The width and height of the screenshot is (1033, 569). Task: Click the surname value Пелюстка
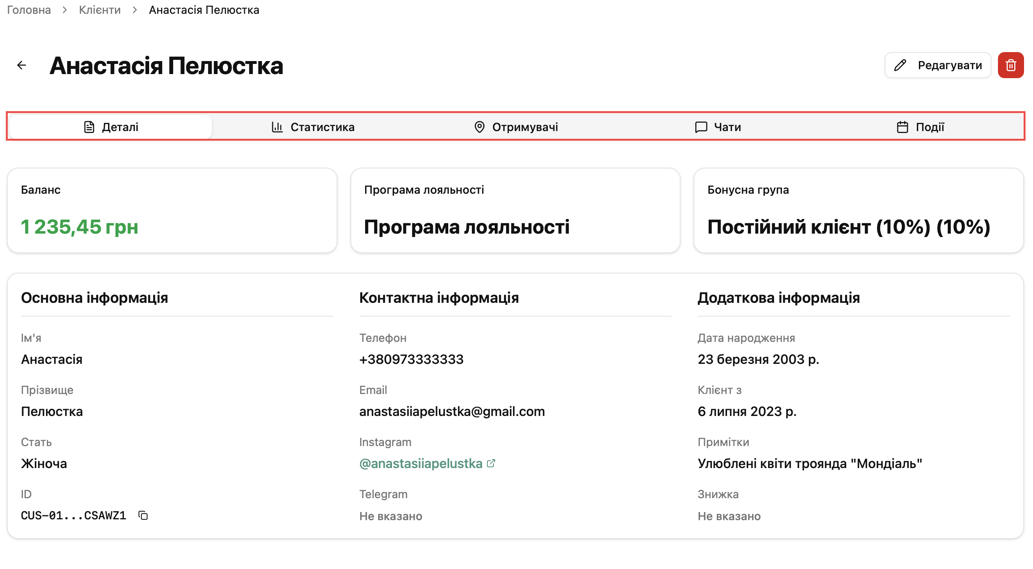pyautogui.click(x=52, y=411)
